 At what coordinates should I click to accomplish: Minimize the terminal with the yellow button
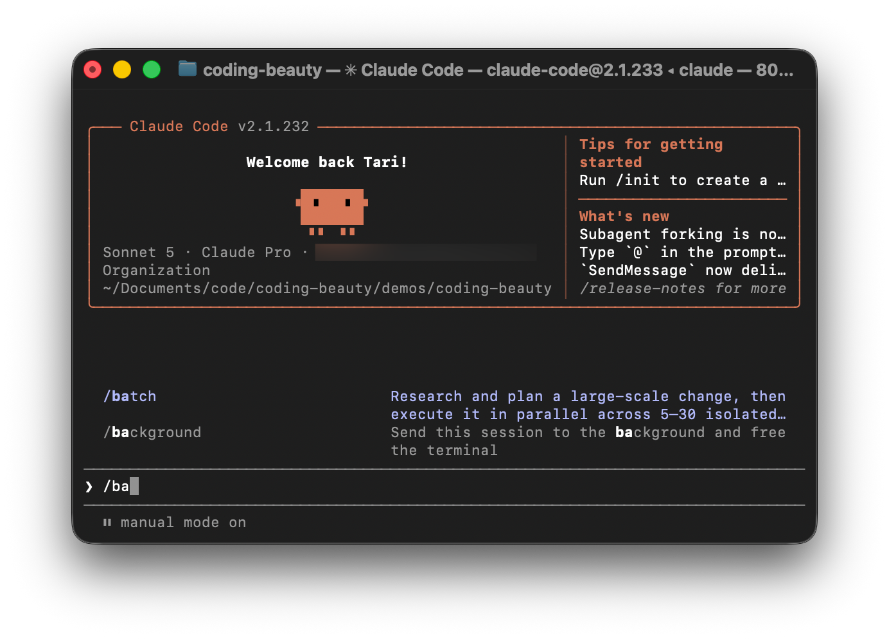122,69
